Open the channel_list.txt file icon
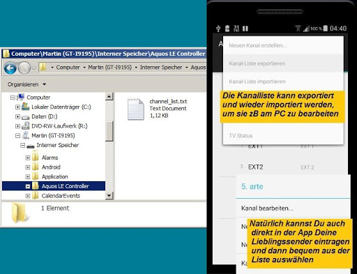The image size is (357, 274). point(136,109)
